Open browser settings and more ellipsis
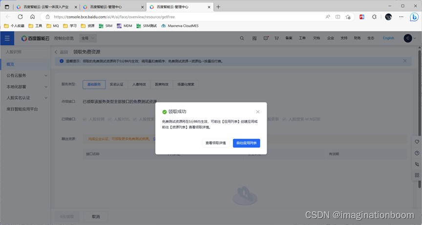The height and width of the screenshot is (225, 422). pos(401,17)
